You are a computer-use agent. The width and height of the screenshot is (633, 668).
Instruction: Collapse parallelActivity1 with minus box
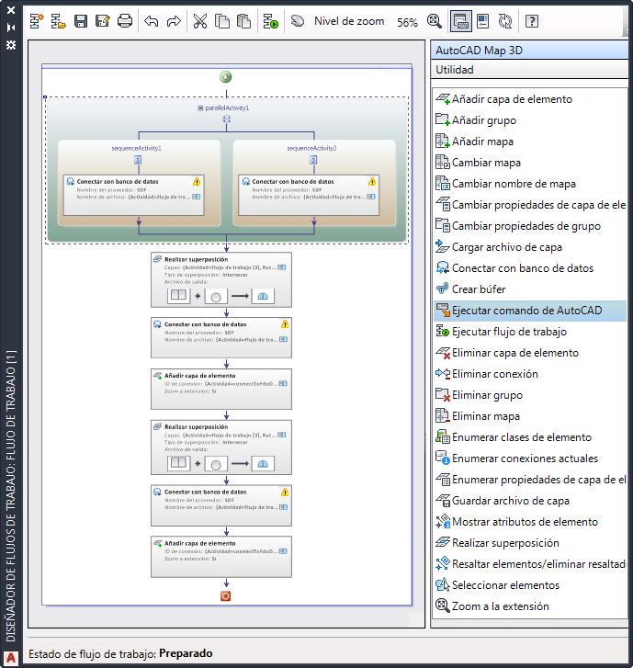200,108
